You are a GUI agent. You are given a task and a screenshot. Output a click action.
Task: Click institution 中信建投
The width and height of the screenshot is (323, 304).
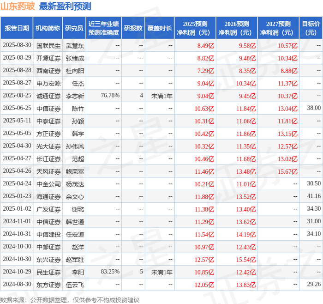click(48, 234)
